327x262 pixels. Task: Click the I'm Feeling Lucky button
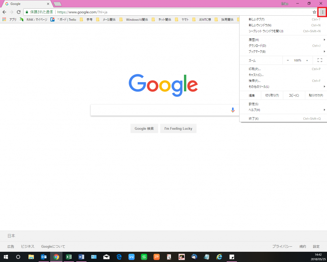178,128
